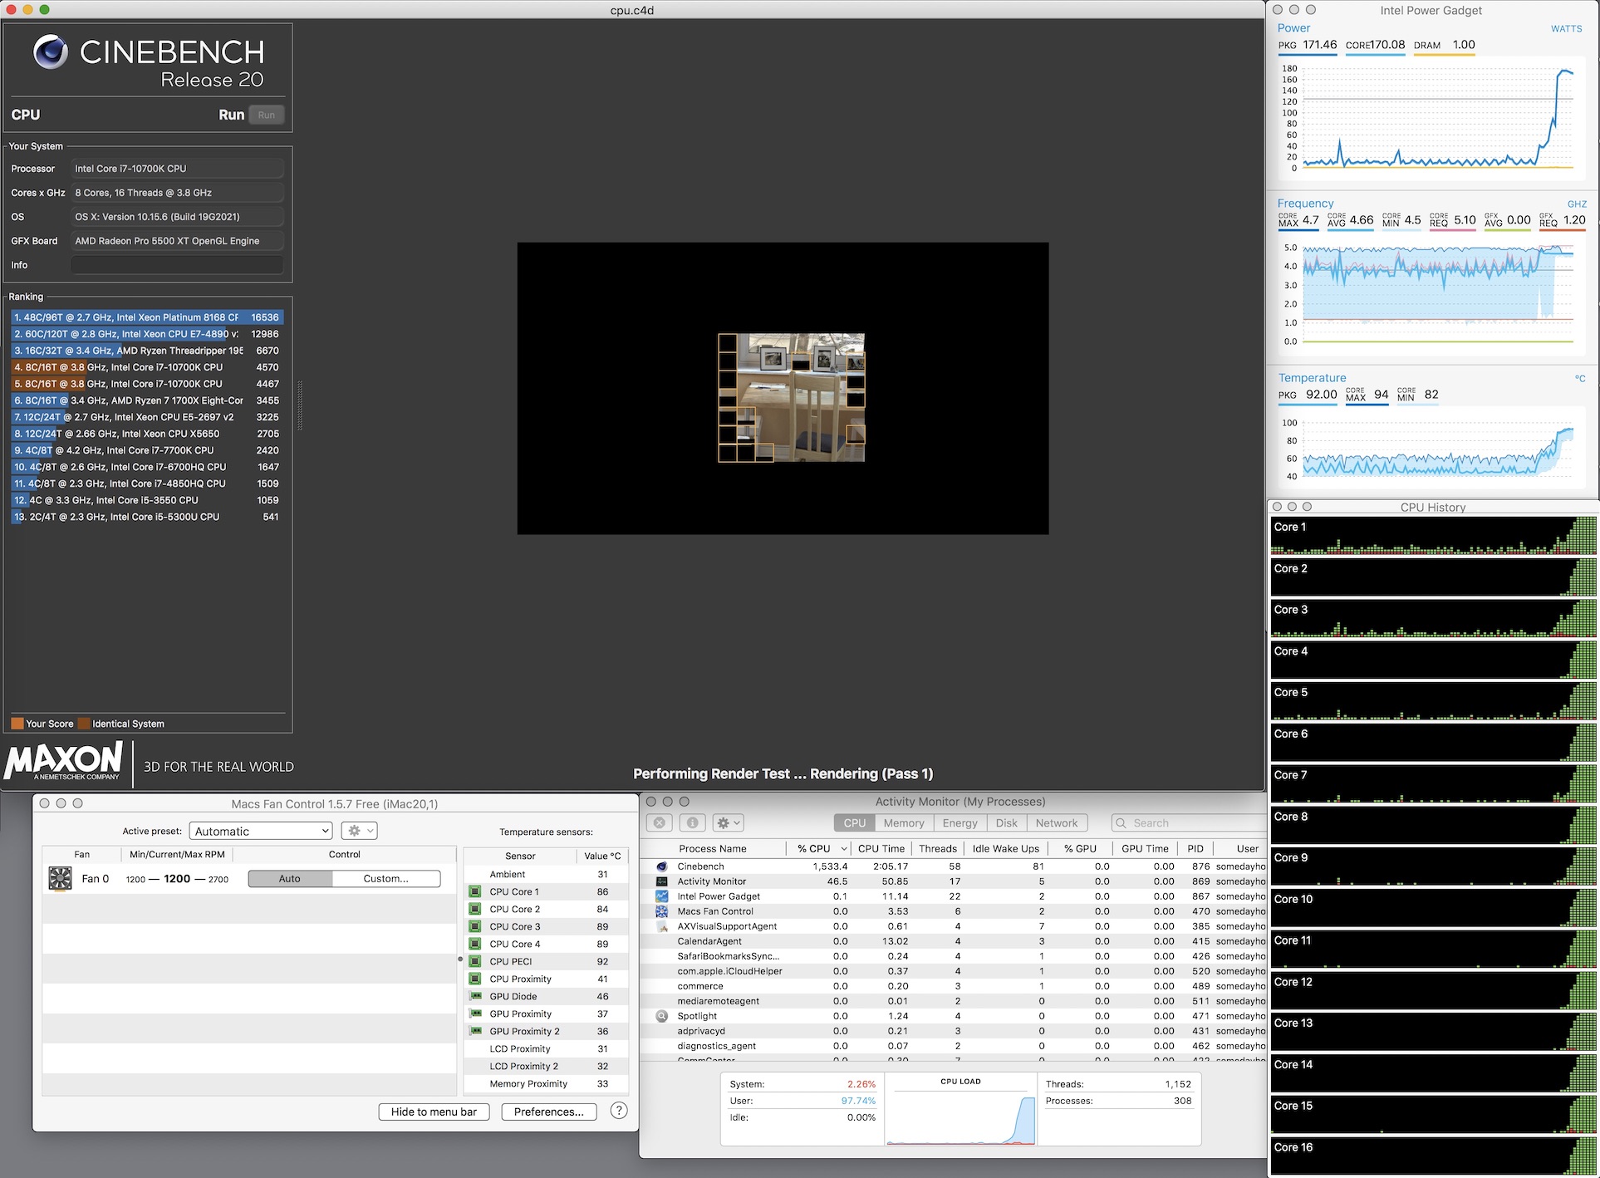Click Hide to menu bar button
Viewport: 1600px width, 1178px height.
(x=434, y=1112)
